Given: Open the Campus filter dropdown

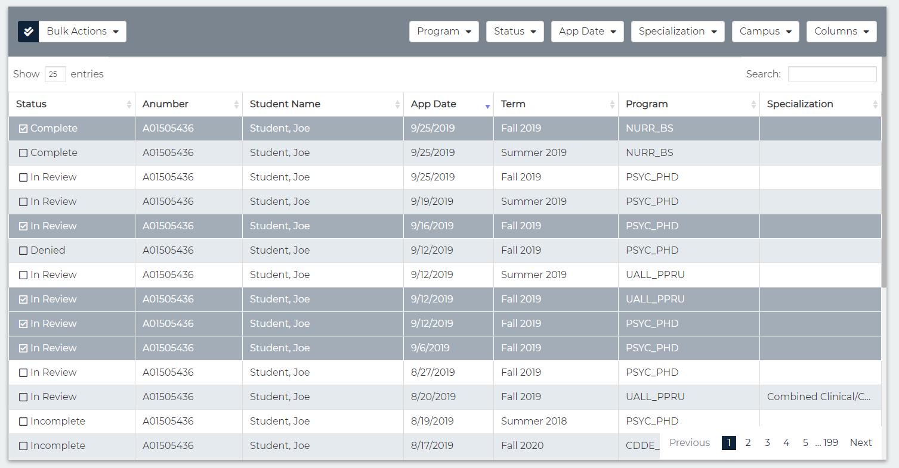Looking at the screenshot, I should tap(765, 32).
